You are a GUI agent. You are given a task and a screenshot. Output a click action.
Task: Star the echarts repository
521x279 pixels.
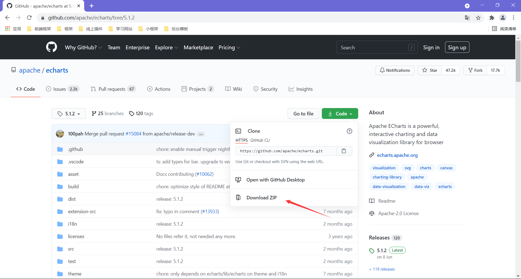click(x=430, y=70)
